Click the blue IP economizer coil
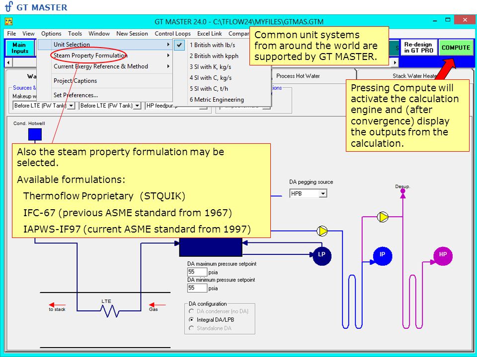This screenshot has height=357, width=477. click(x=352, y=301)
